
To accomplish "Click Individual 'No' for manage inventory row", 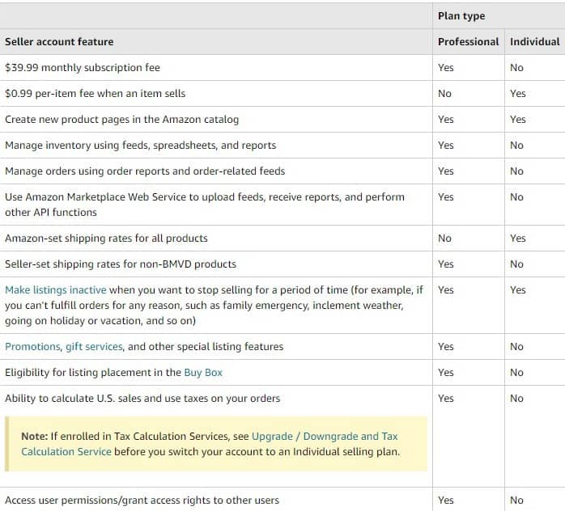I will (516, 146).
